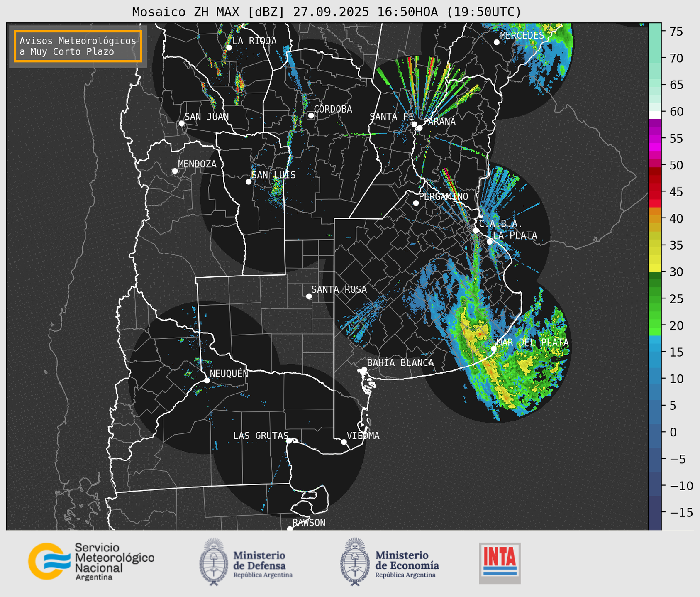Click the CÓRDOBA label text
Viewport: 700px width, 597px height.
[x=333, y=109]
